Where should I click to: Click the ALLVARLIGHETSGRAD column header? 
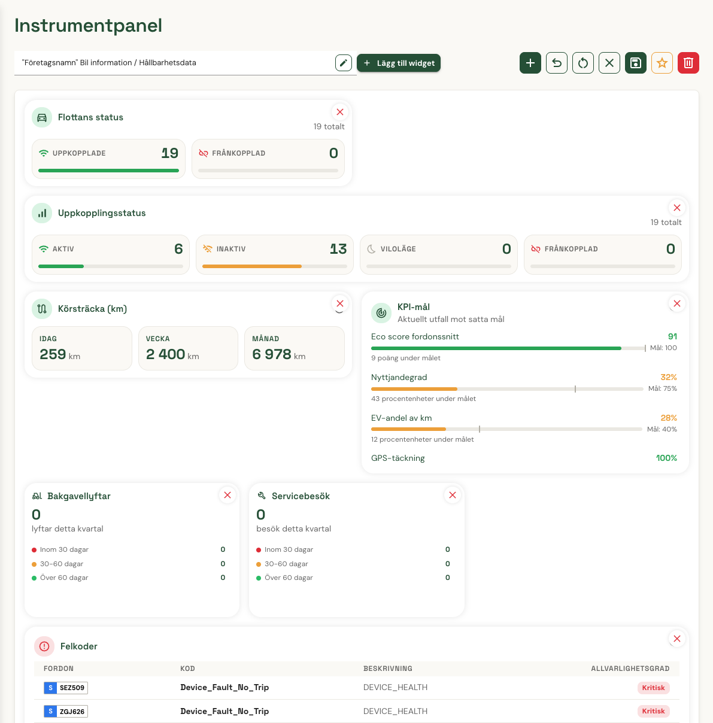(630, 669)
